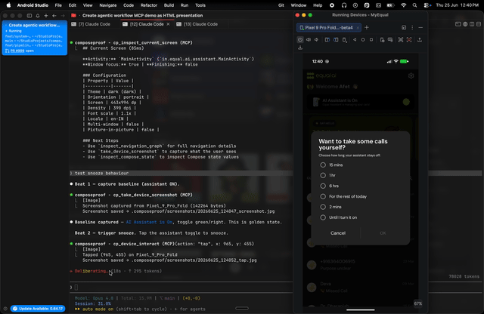Add a new session with the plus icon
Image resolution: width=484 pixels, height=314 pixels.
point(46,15)
